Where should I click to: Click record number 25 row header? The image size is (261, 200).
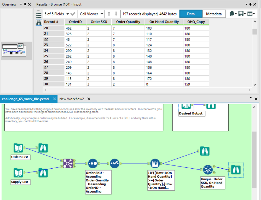click(54, 56)
